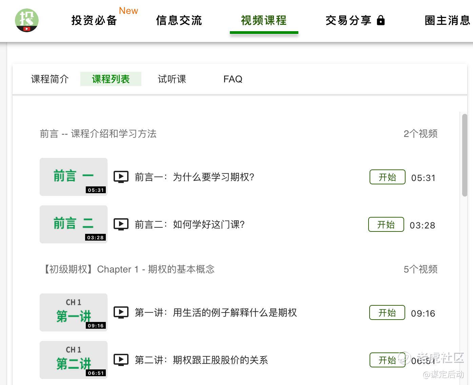Start the 第一讲 lesson with 开始

pyautogui.click(x=387, y=312)
